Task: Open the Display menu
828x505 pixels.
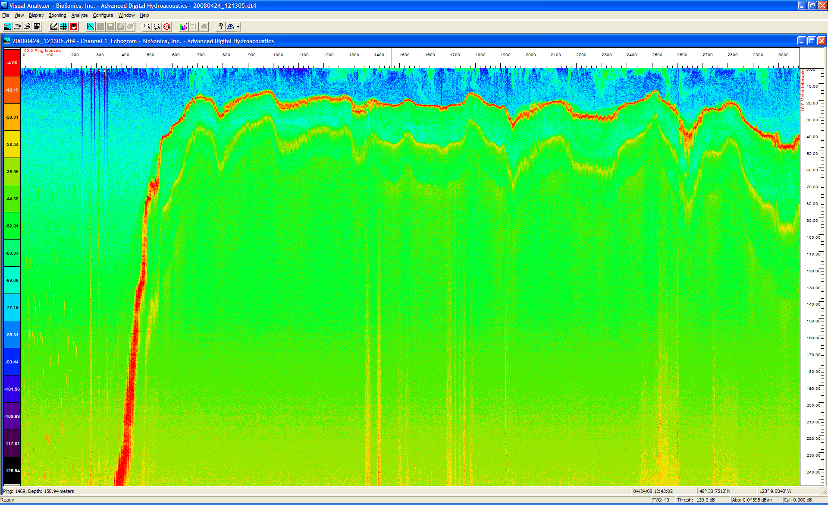Action: point(36,15)
